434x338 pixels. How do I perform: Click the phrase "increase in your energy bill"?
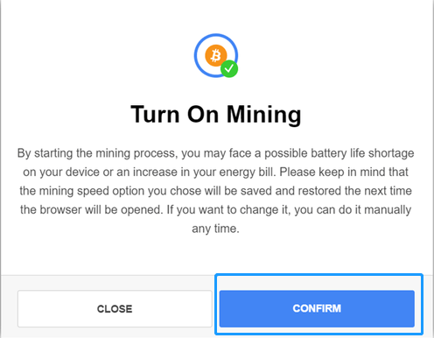204,172
